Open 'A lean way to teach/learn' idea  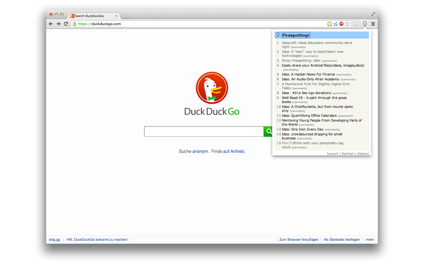[313, 54]
